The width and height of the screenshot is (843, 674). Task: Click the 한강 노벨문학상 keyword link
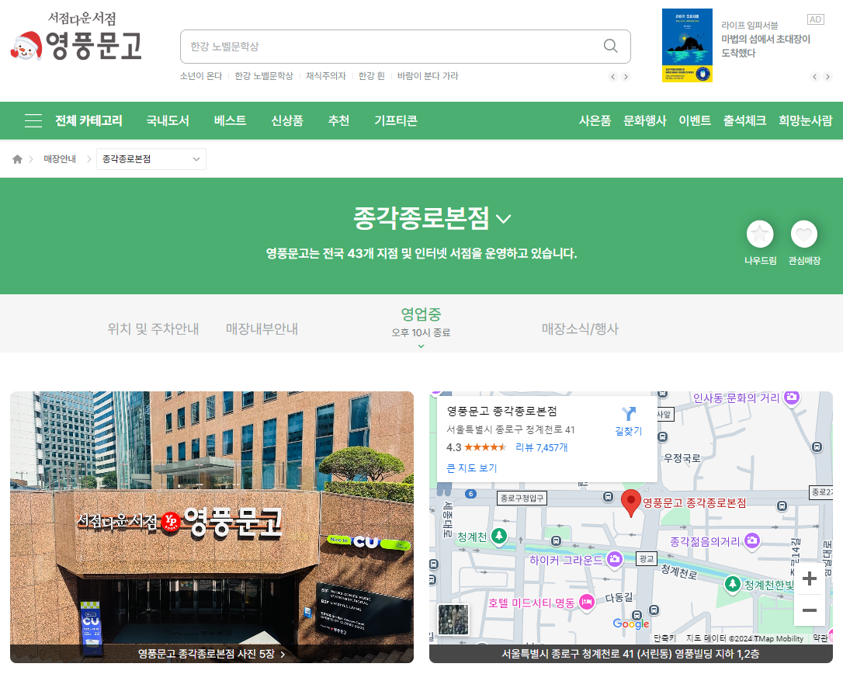264,76
